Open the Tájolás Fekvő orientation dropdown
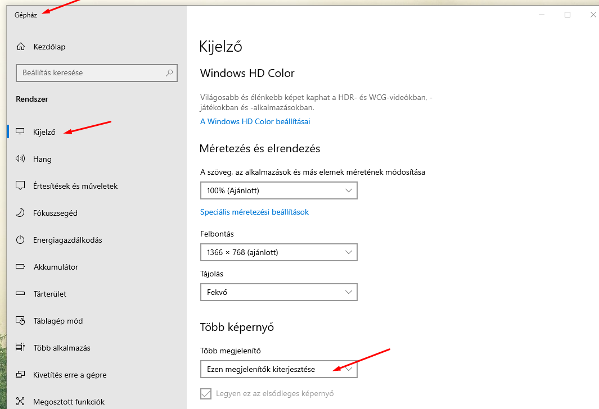Screen dimensions: 599x409 point(278,292)
